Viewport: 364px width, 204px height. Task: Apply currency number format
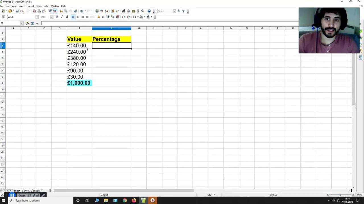pos(98,17)
